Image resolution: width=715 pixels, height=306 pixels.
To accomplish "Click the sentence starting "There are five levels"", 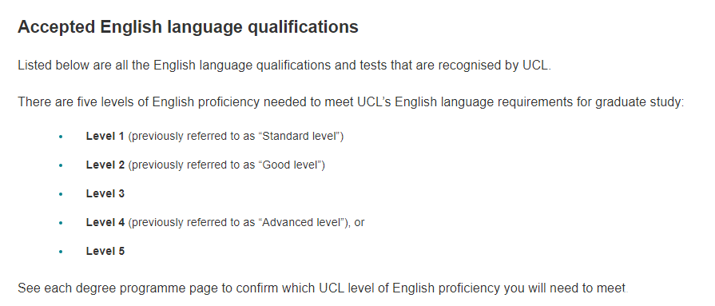I will (352, 101).
